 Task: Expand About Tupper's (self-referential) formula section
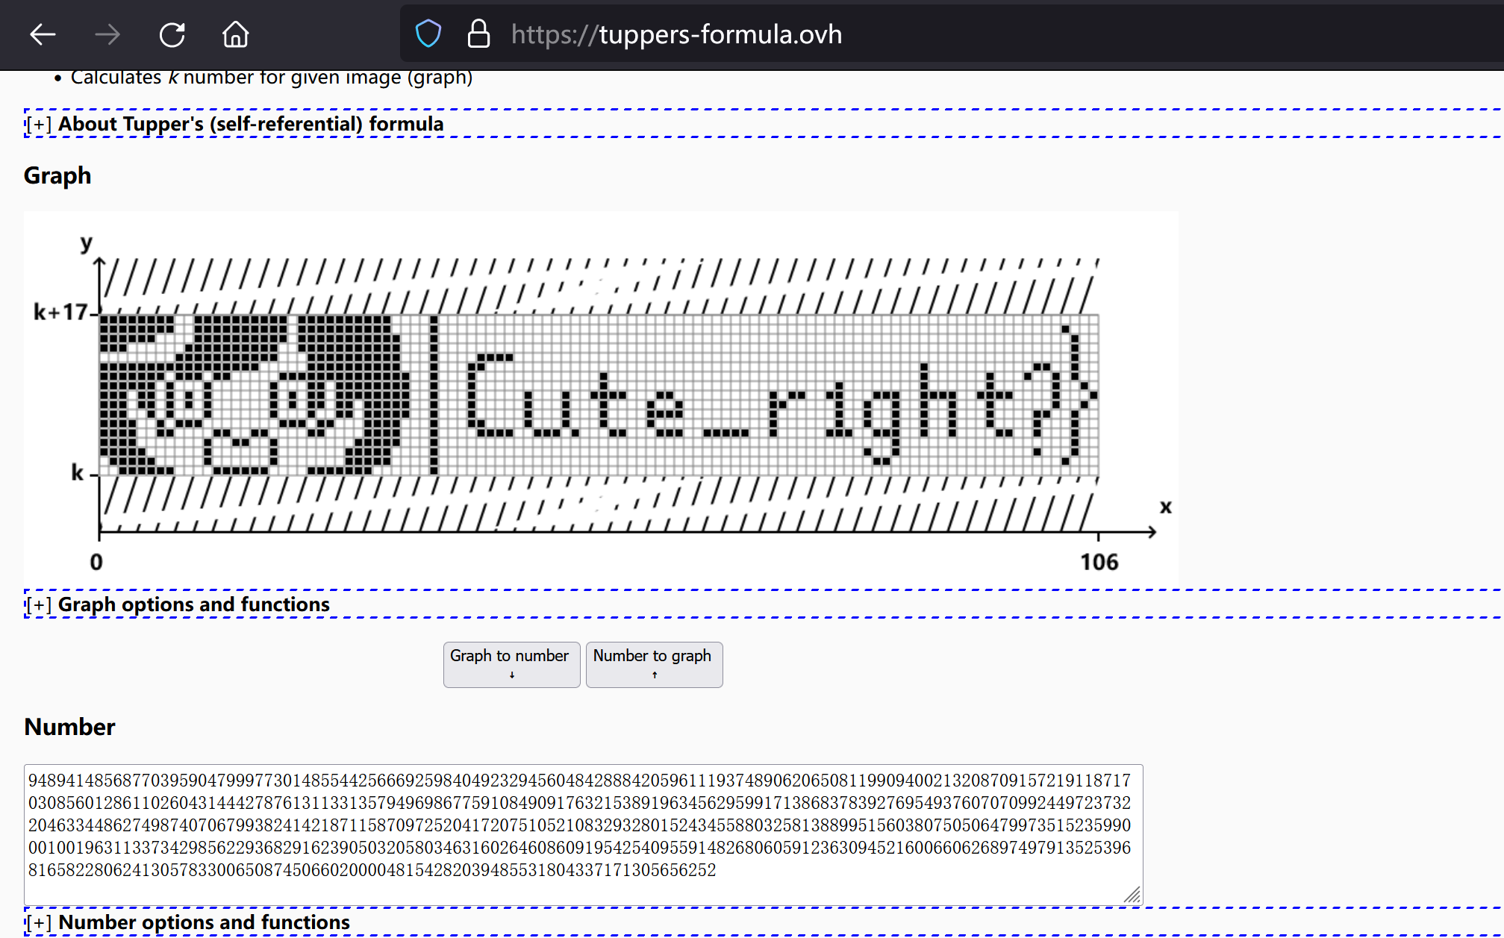click(x=234, y=124)
